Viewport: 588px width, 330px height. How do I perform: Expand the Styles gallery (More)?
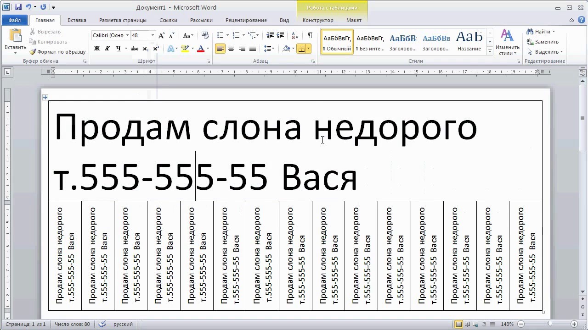pos(490,51)
